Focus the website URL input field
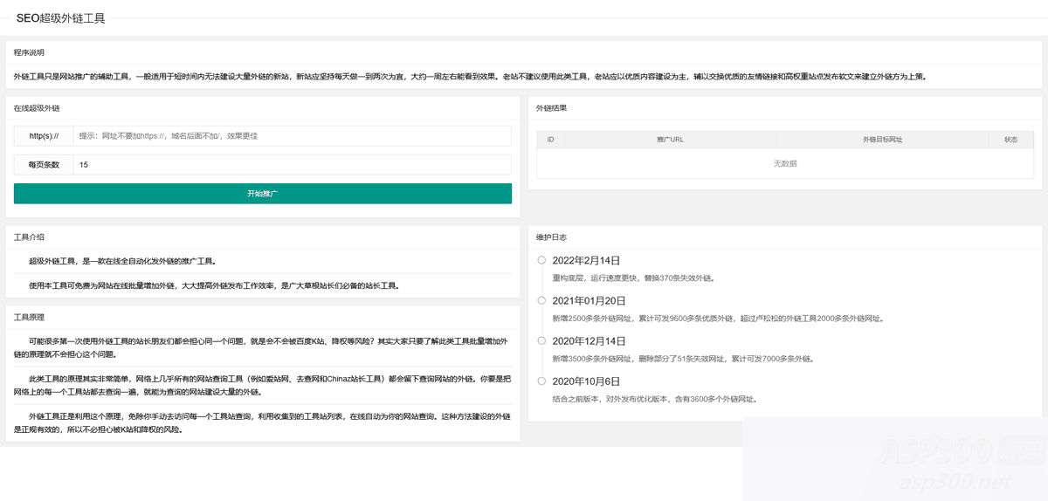The width and height of the screenshot is (1048, 501). pos(292,136)
